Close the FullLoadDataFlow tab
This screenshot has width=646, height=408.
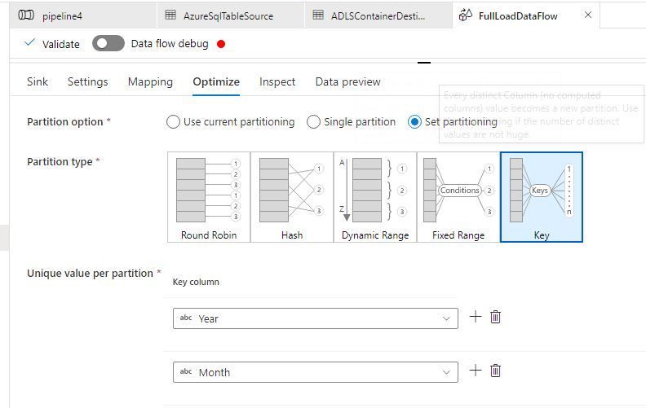point(588,15)
